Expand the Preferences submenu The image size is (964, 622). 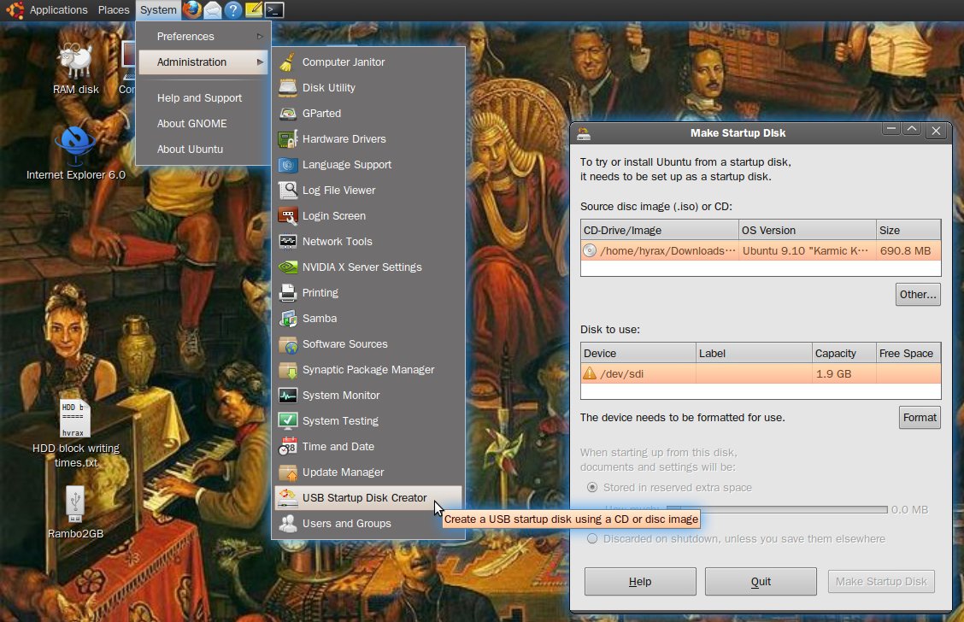pyautogui.click(x=203, y=36)
